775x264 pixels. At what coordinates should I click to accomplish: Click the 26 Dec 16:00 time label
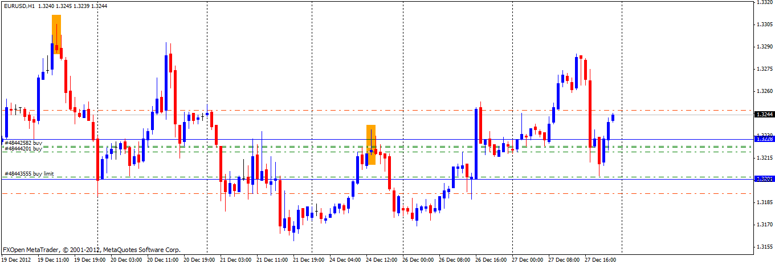click(491, 259)
